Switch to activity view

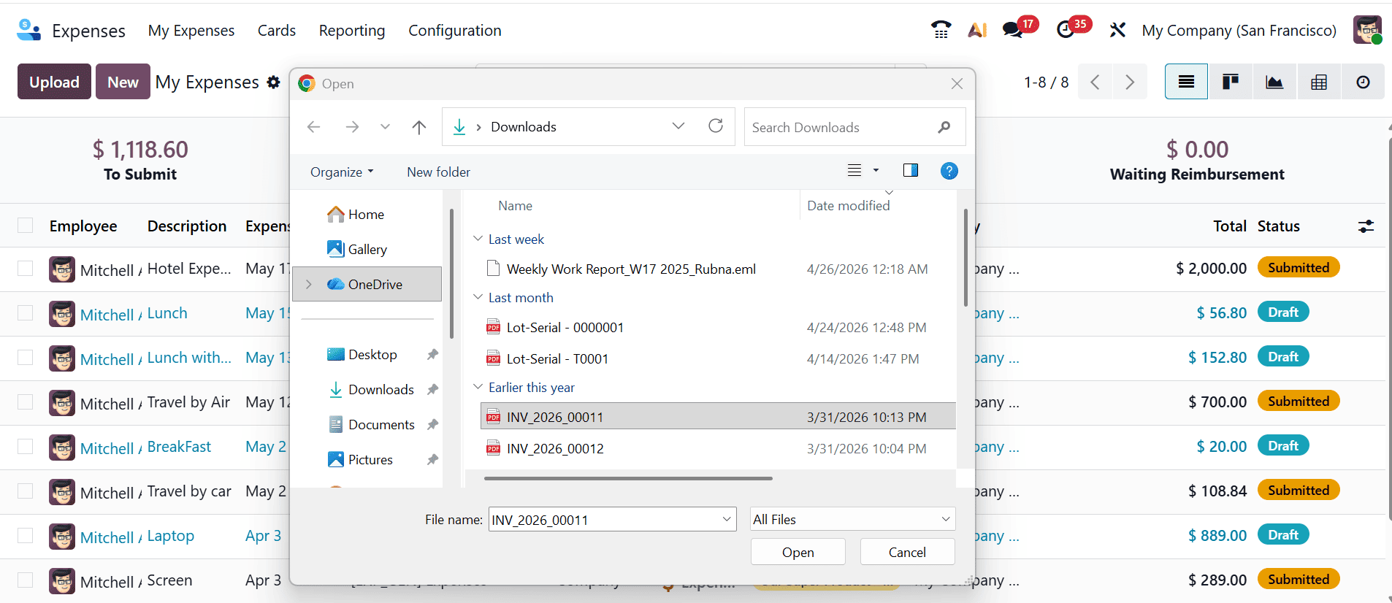[x=1363, y=82]
